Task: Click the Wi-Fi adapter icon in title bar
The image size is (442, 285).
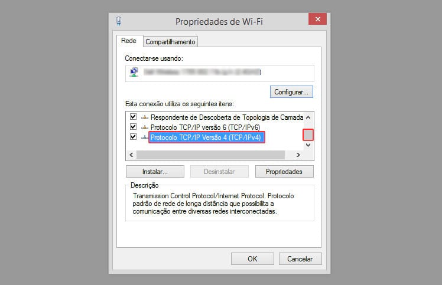Action: tap(119, 21)
